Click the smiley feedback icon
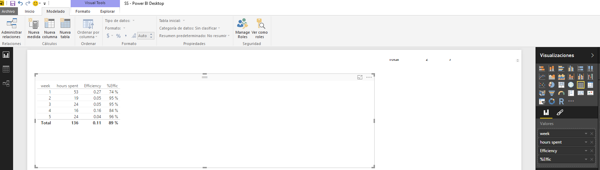600x170 pixels. coord(35,3)
